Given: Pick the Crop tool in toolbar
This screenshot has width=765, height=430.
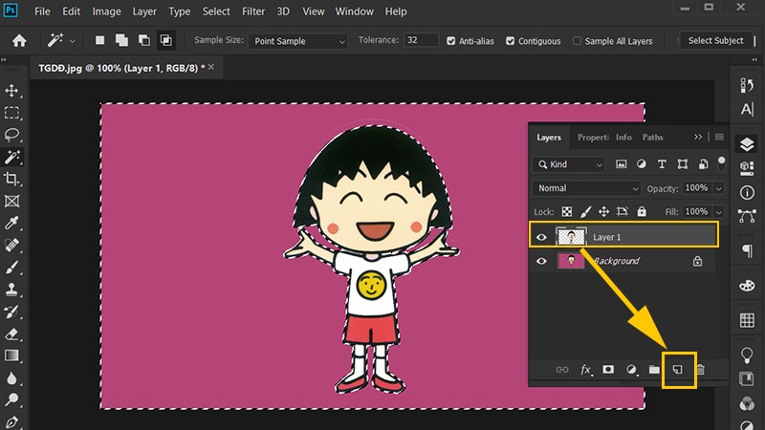Looking at the screenshot, I should click(x=12, y=179).
